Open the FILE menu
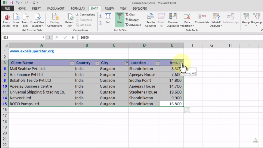 point(7,8)
